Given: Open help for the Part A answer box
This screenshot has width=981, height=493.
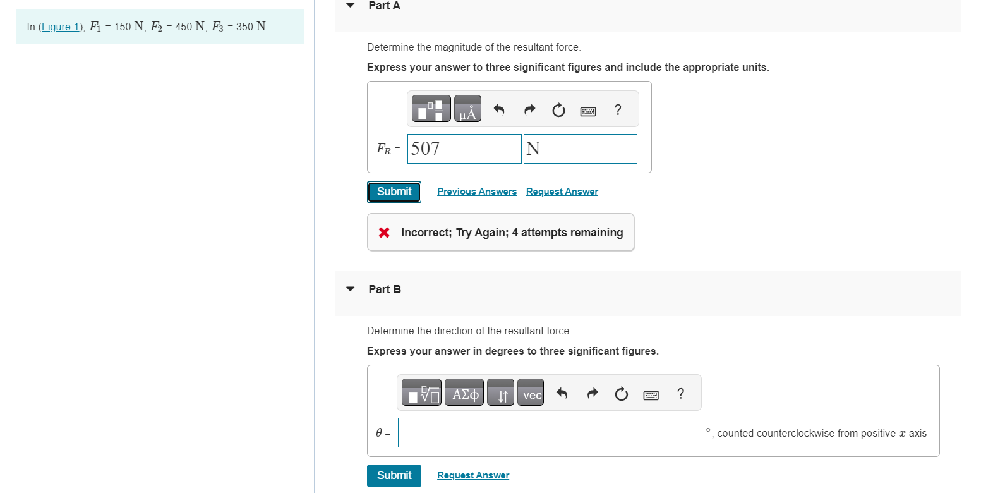Looking at the screenshot, I should 618,110.
